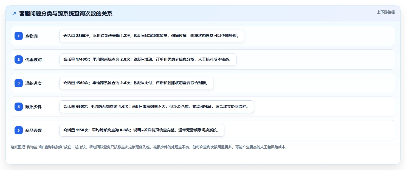This screenshot has width=406, height=170.
Task: Select the 退款进度 category label
Action: (33, 83)
